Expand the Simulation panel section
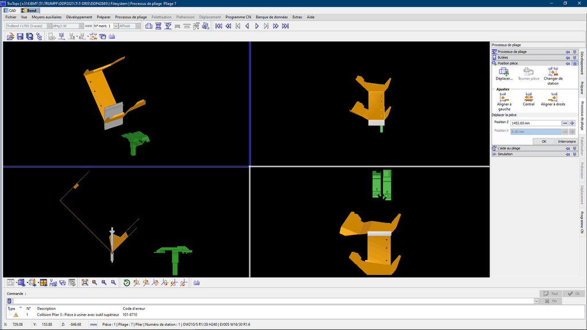This screenshot has width=587, height=330. pos(574,154)
